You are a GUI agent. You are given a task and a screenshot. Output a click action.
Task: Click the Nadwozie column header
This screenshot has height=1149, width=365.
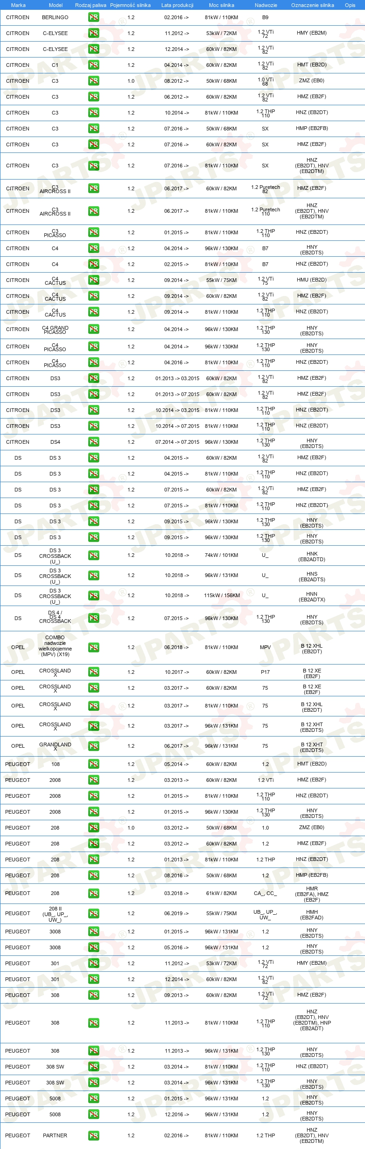coord(266,5)
